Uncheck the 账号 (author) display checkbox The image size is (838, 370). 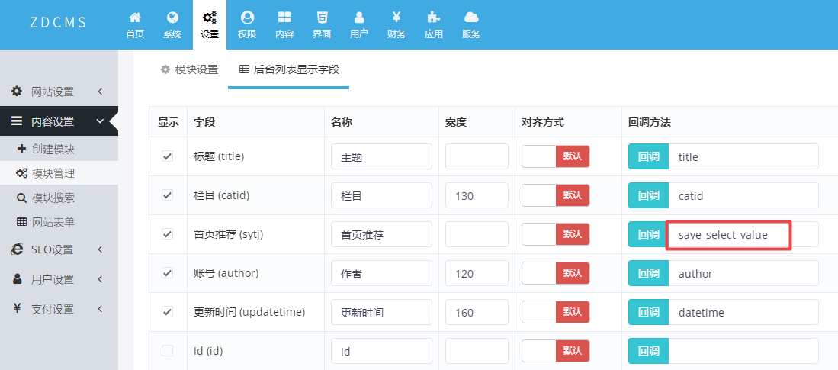click(167, 272)
